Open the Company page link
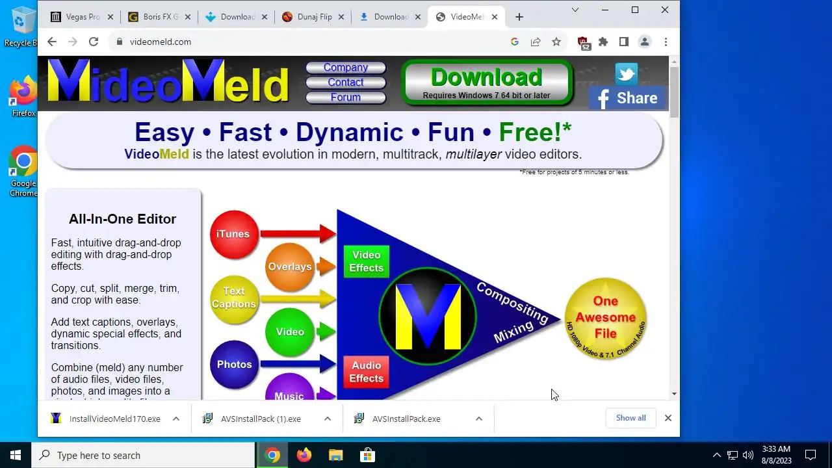Screen dimensions: 832x468 tap(346, 68)
